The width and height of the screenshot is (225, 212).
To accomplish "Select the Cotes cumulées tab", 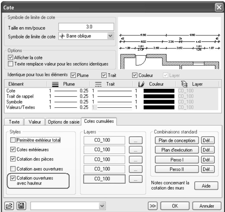I will 99,121.
